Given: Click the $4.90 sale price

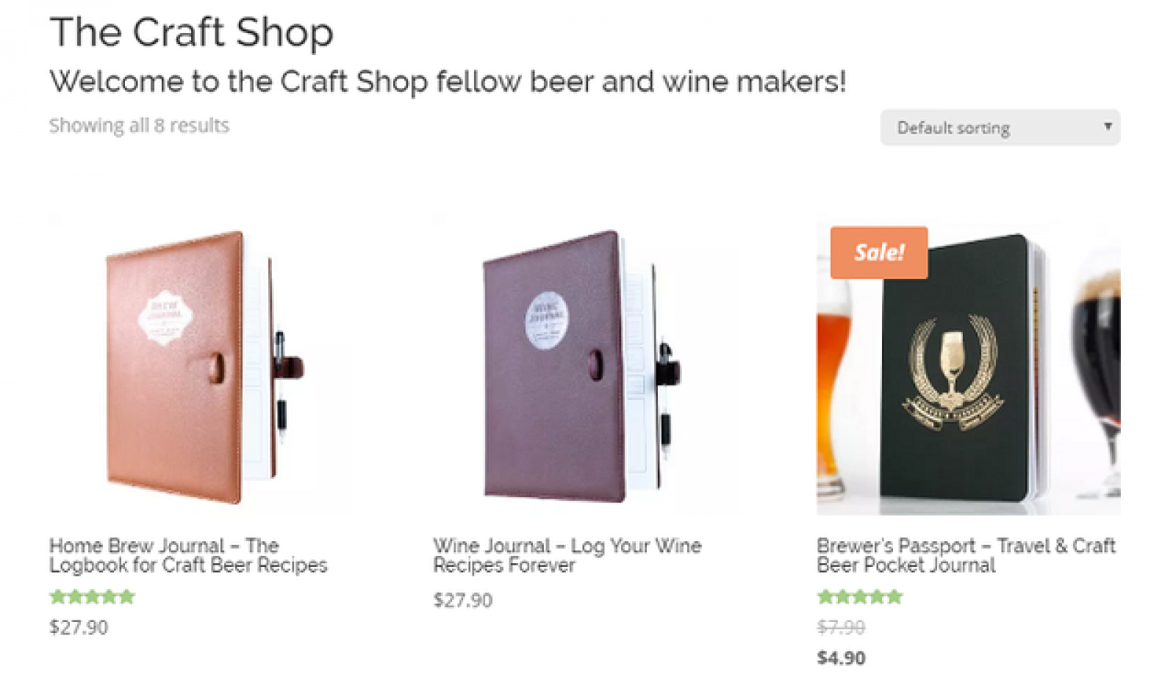Looking at the screenshot, I should pyautogui.click(x=841, y=657).
